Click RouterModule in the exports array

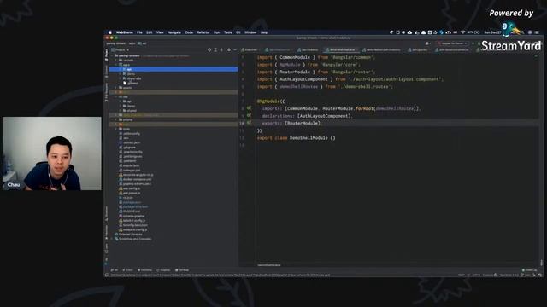click(303, 123)
